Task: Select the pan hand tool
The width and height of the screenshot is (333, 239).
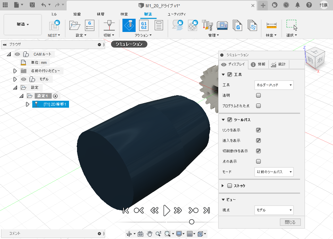Action: click(150, 234)
